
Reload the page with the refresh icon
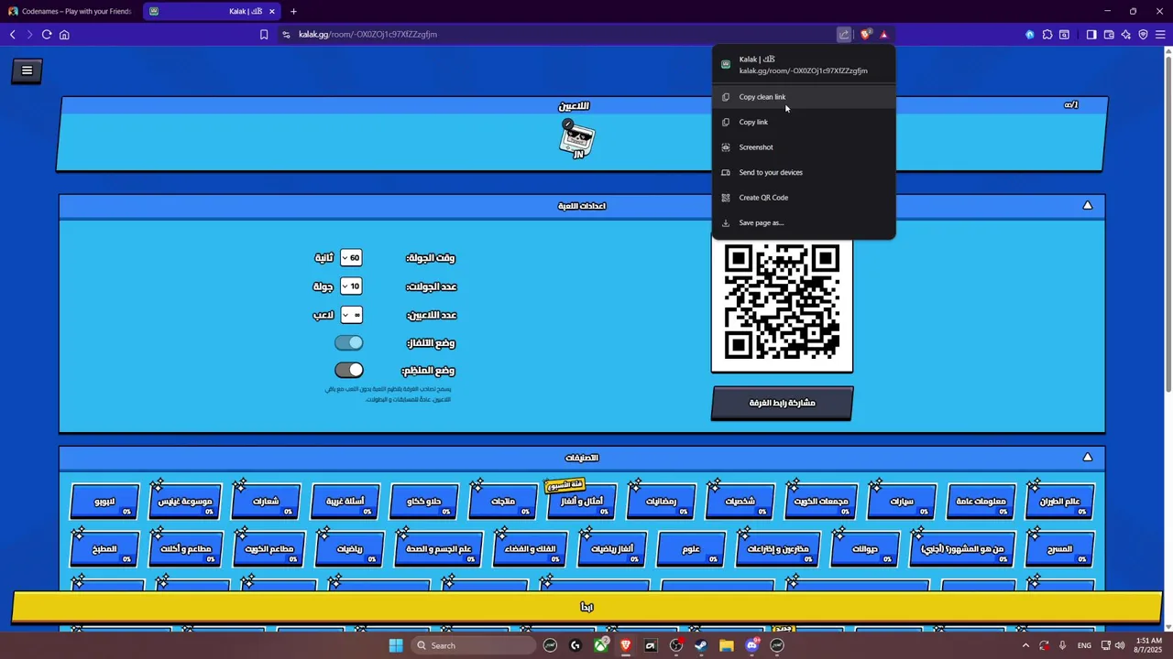point(47,35)
